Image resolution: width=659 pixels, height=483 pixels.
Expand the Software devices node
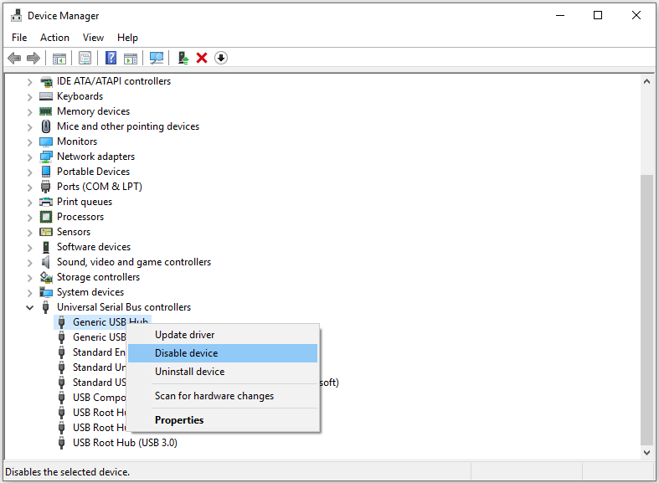(x=29, y=248)
